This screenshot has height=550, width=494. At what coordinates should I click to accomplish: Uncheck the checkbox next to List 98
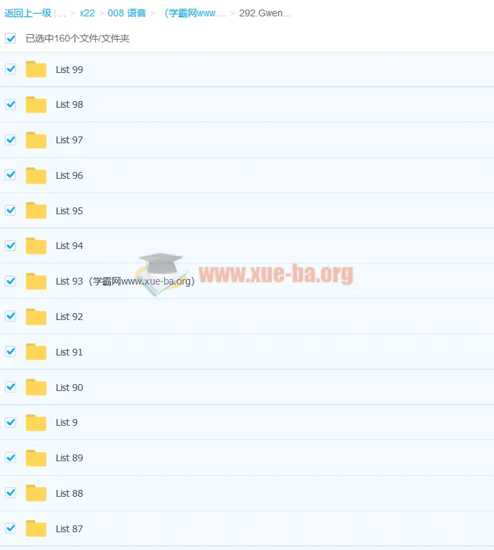coord(10,104)
